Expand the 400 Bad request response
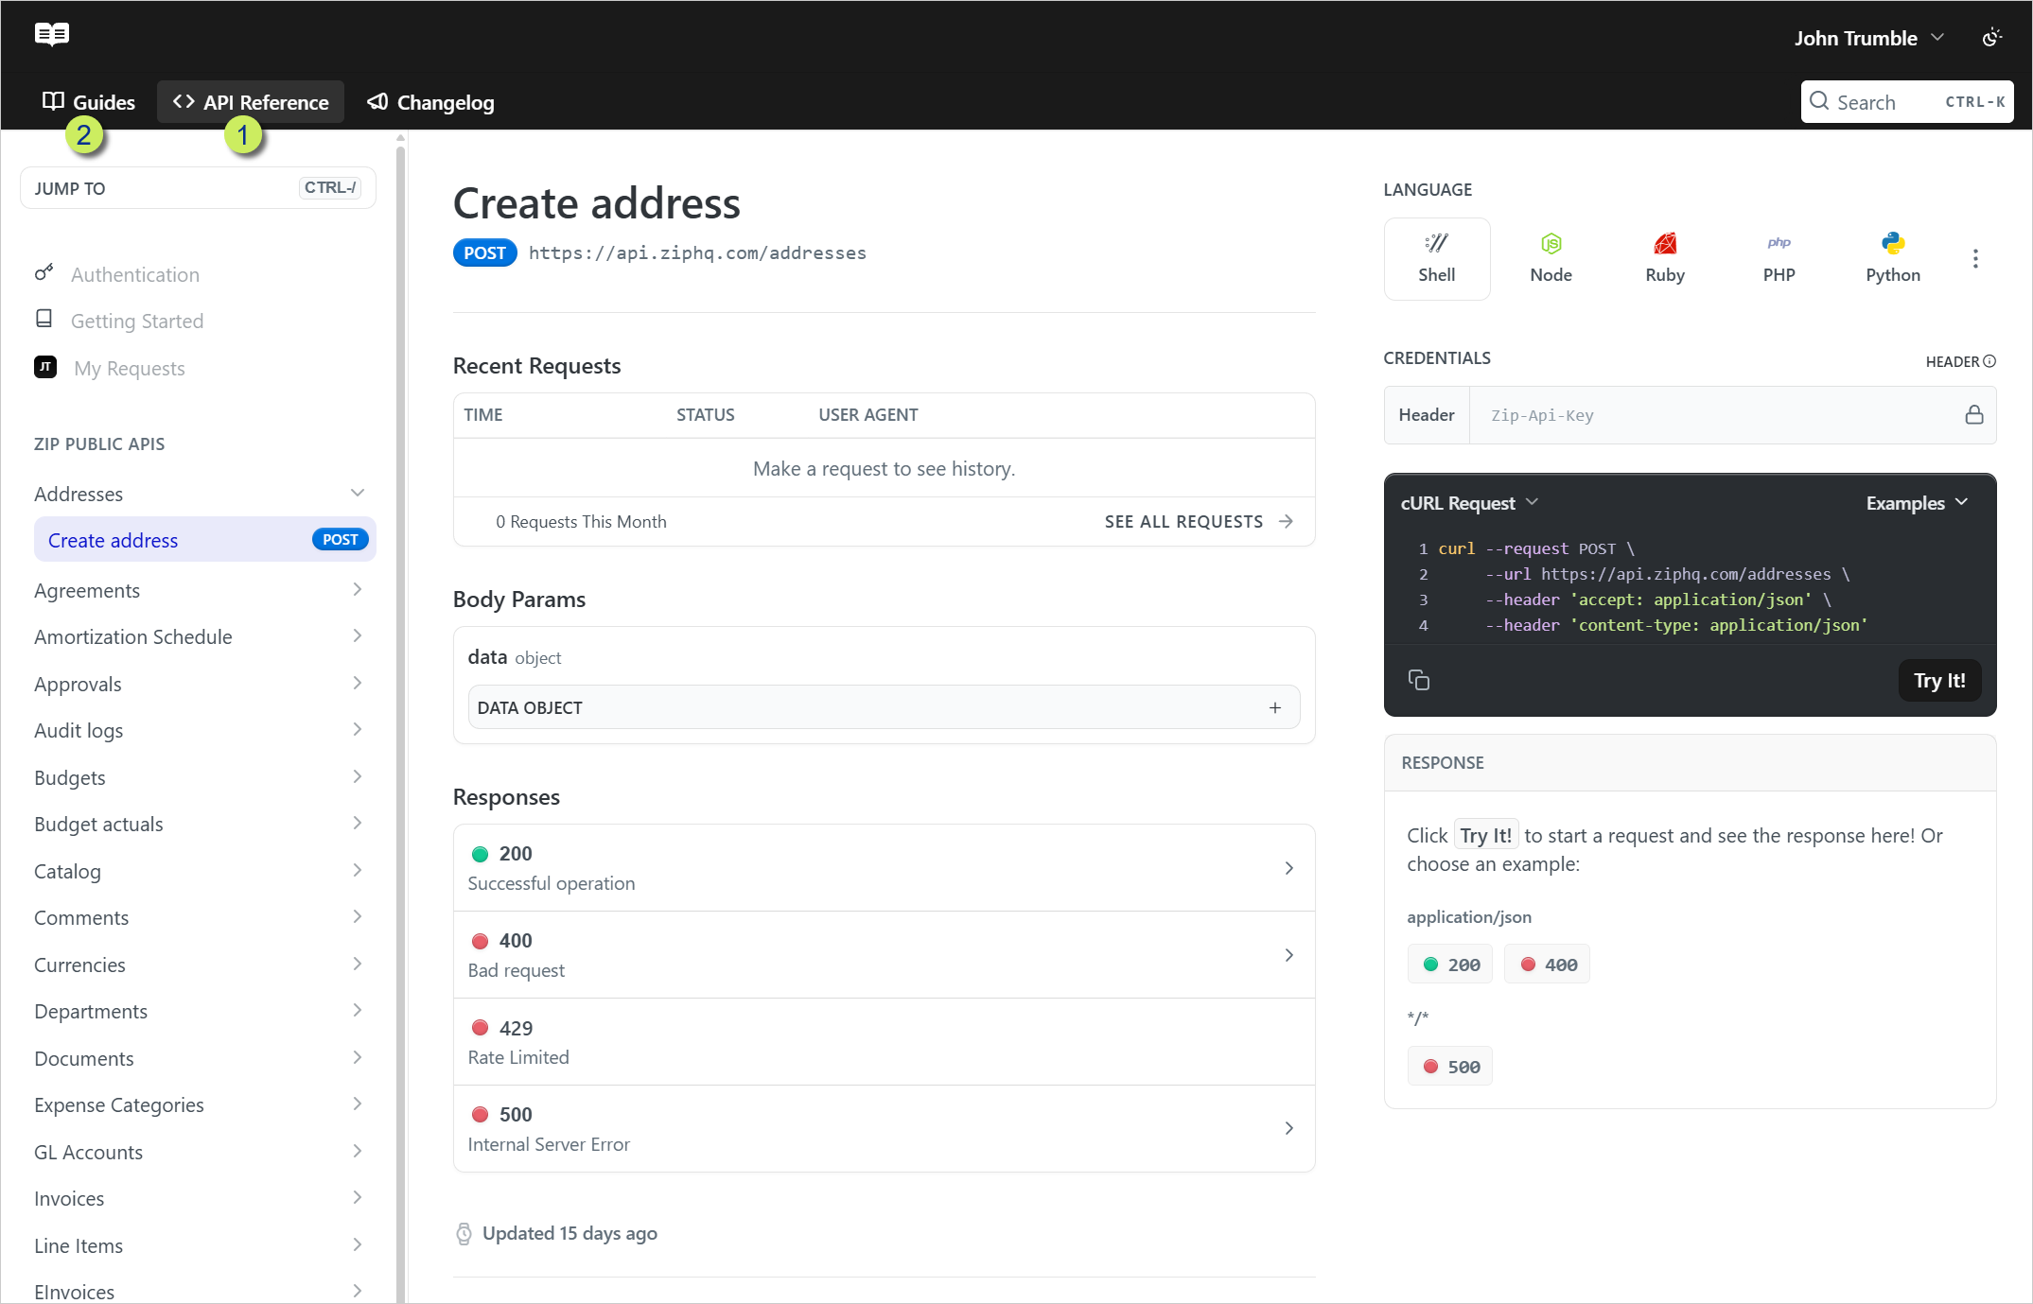Screen dimensions: 2033x1304 (x=885, y=955)
